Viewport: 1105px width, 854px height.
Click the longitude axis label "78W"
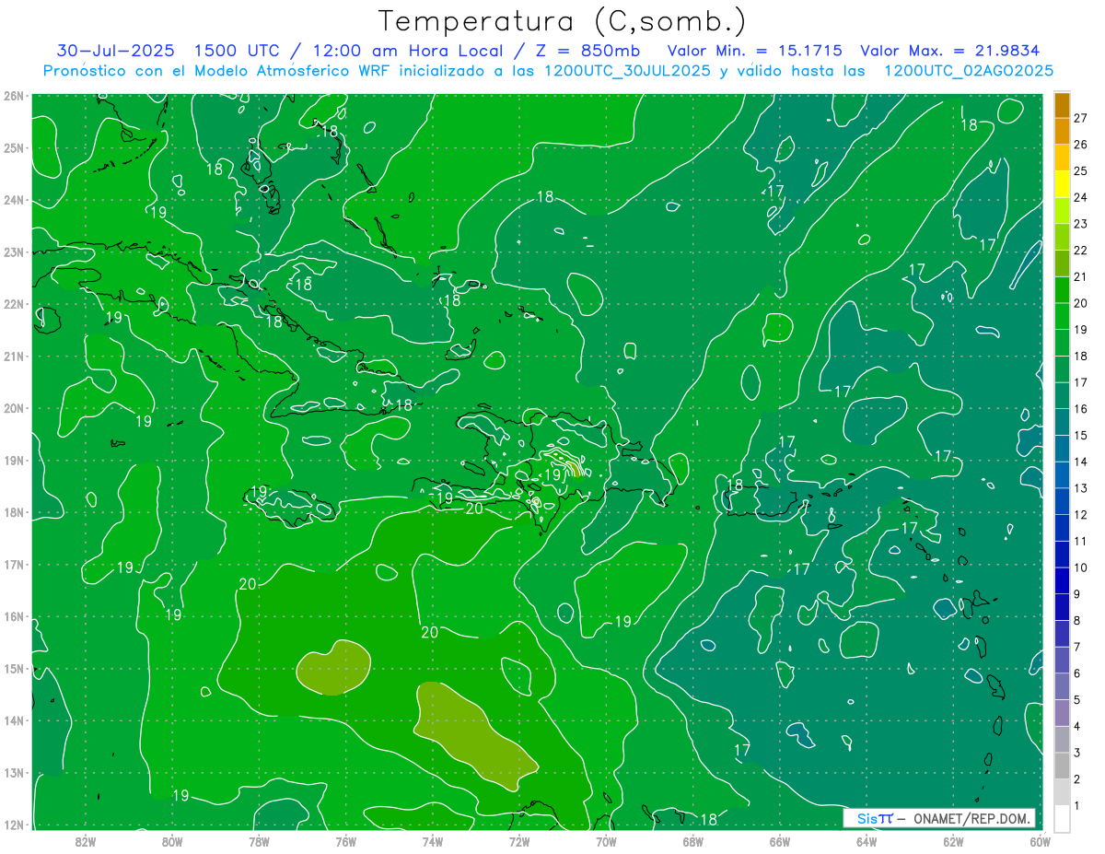coord(259,841)
